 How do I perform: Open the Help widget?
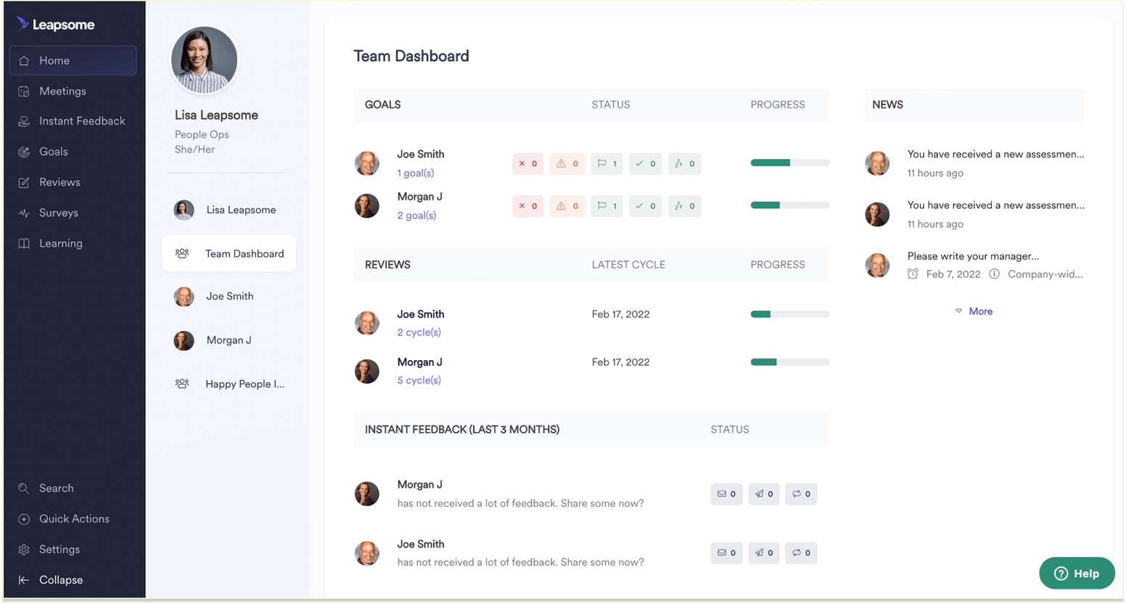click(x=1077, y=574)
